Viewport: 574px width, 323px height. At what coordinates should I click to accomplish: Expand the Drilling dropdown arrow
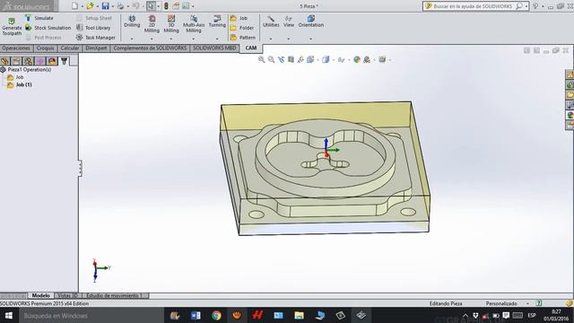[132, 39]
